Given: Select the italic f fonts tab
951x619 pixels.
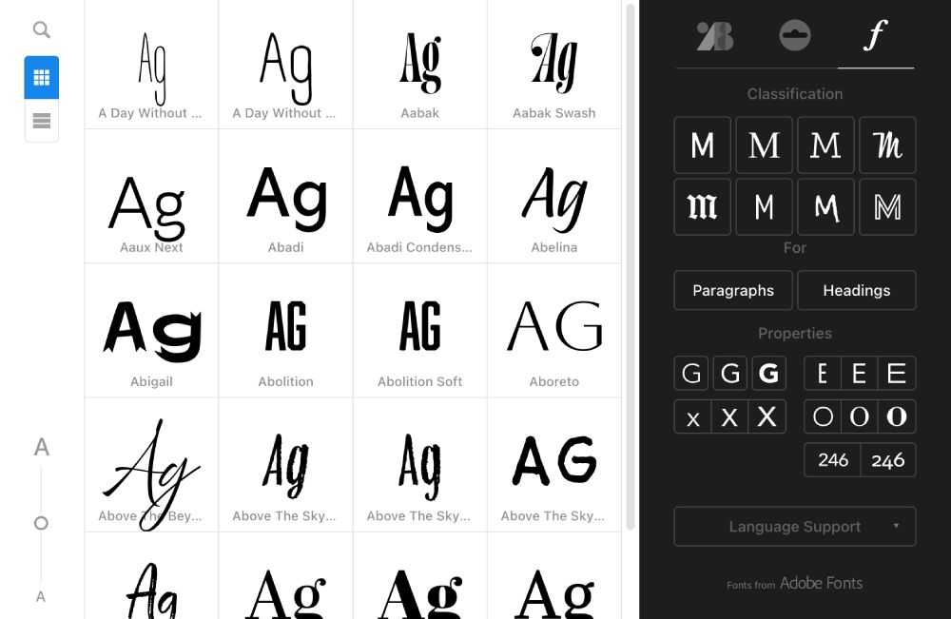Looking at the screenshot, I should click(875, 35).
